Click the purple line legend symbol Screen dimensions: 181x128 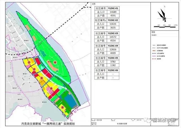154,56
